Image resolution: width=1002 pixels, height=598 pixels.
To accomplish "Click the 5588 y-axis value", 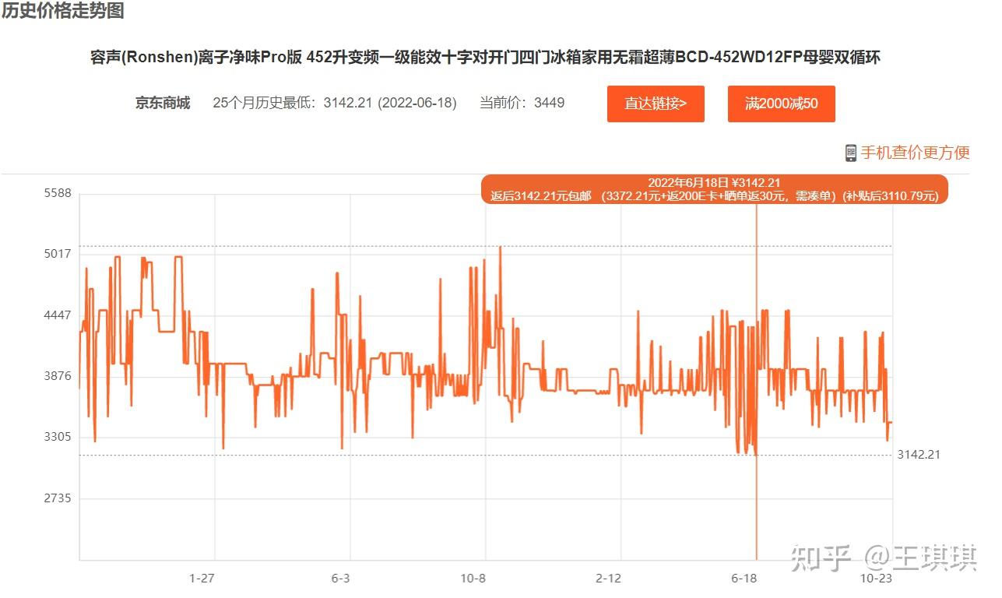I will (58, 193).
